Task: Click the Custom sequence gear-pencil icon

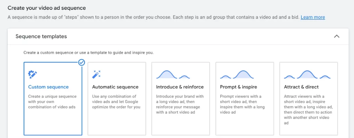Action: (x=32, y=74)
